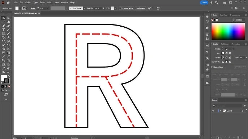
Task: Pick the Rotate tool
Action: click(x=4, y=41)
